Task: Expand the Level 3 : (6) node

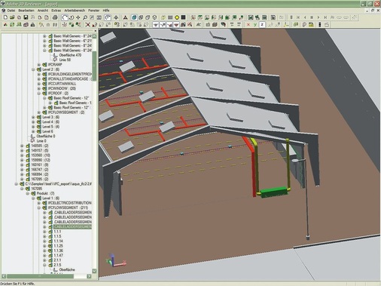Action: [33, 117]
